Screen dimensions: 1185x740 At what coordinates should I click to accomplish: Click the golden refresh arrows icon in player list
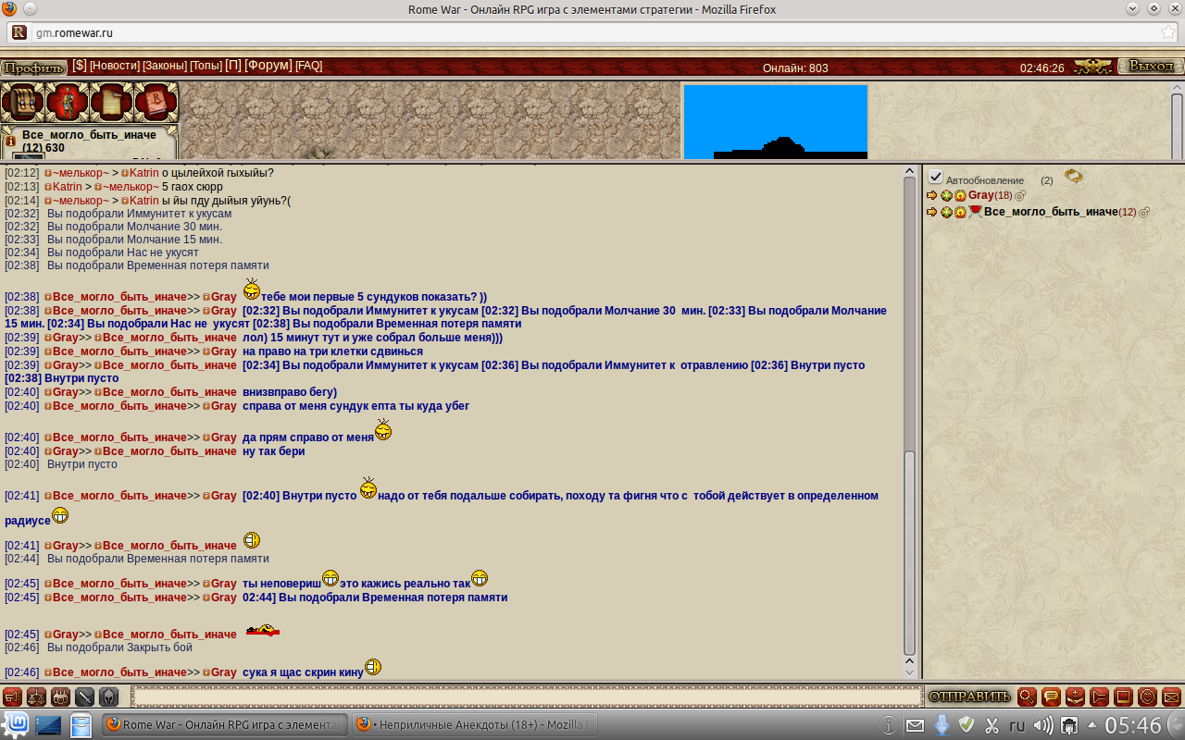(1074, 176)
